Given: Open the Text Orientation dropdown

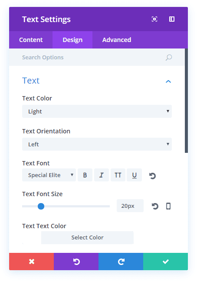Looking at the screenshot, I should pyautogui.click(x=97, y=144).
